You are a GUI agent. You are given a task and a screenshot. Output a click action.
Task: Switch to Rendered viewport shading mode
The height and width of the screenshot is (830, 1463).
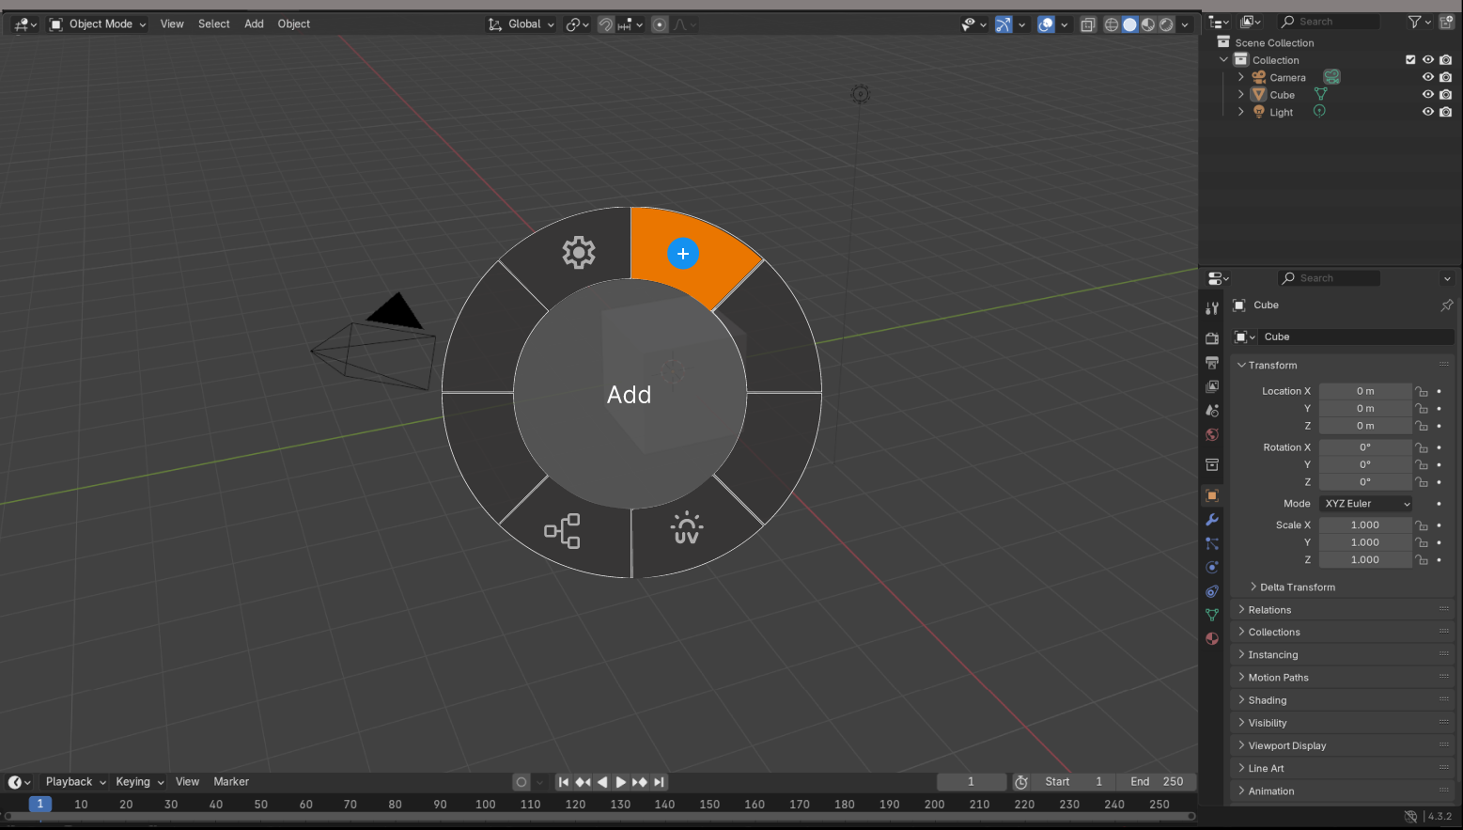[x=1166, y=23]
